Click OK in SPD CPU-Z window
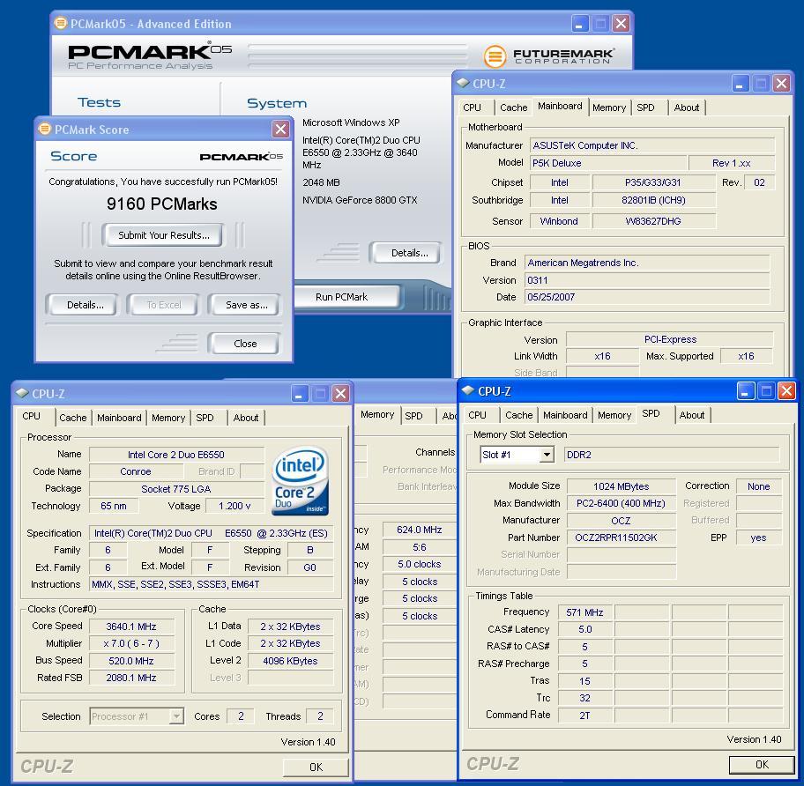Image resolution: width=804 pixels, height=786 pixels. [x=762, y=765]
